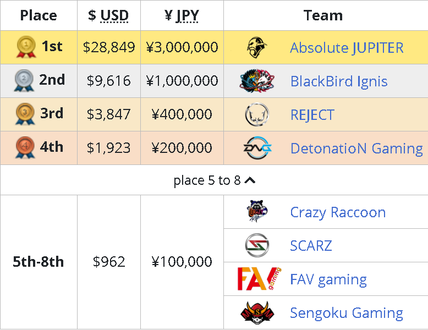Click the Sengoku Gaming team logo
Viewport: 428px width, 330px height.
pyautogui.click(x=257, y=312)
